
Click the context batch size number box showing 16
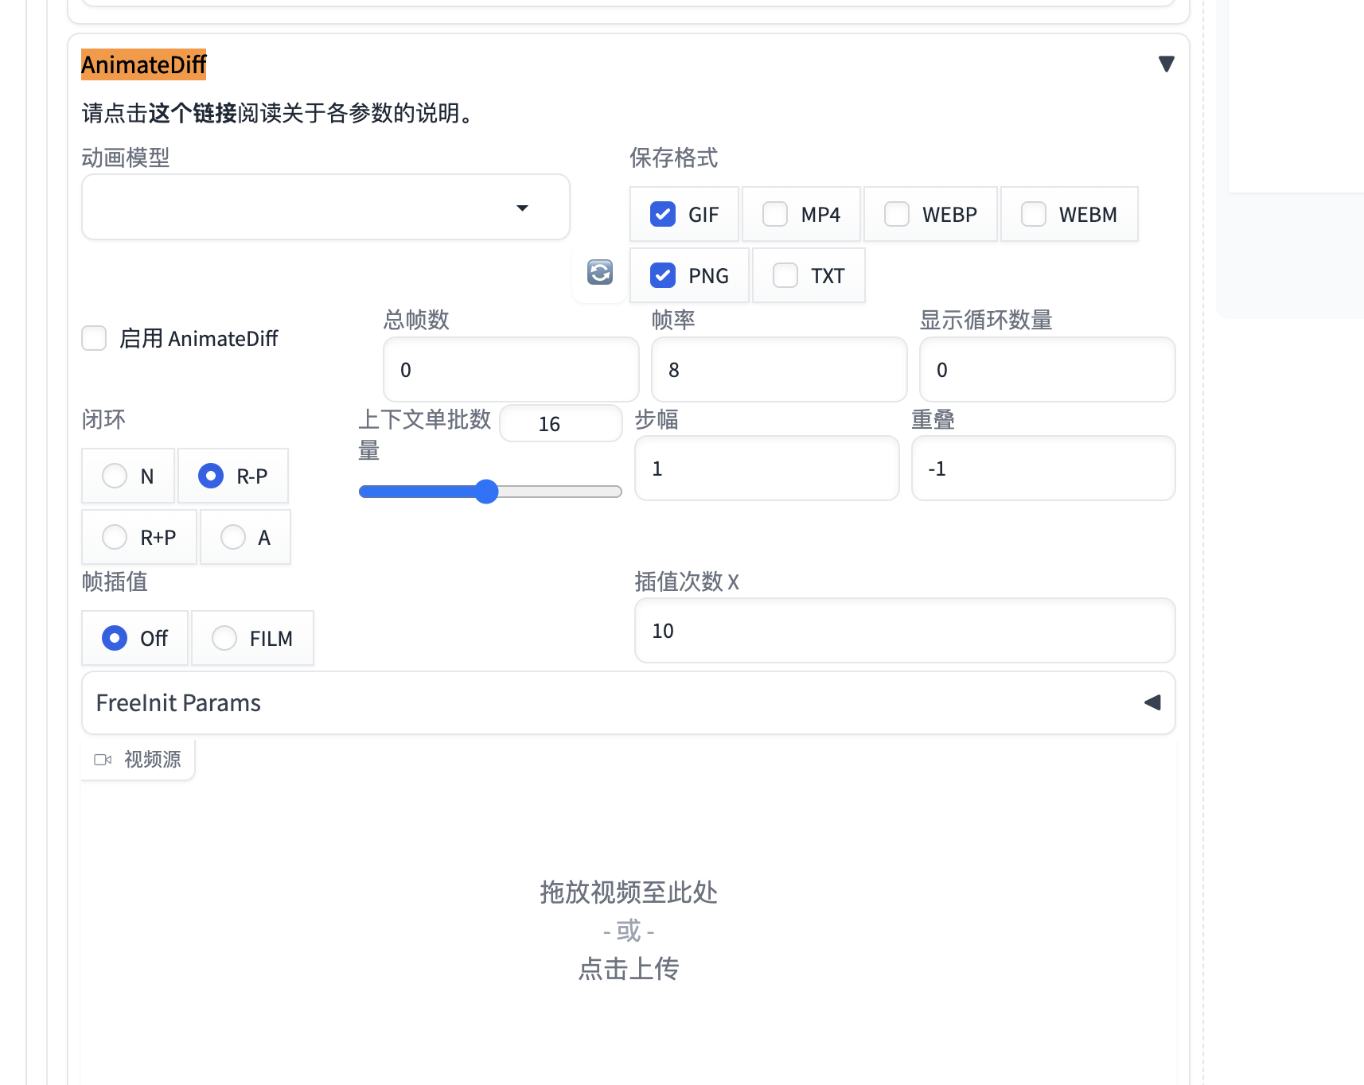coord(561,423)
